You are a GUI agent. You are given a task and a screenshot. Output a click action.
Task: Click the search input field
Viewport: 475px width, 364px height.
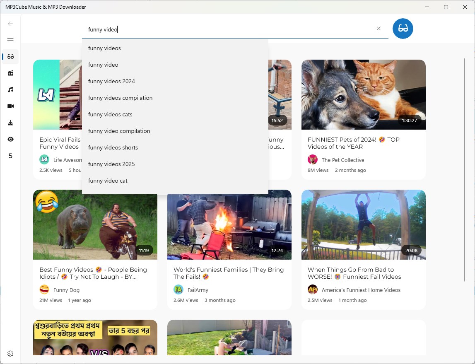point(232,29)
